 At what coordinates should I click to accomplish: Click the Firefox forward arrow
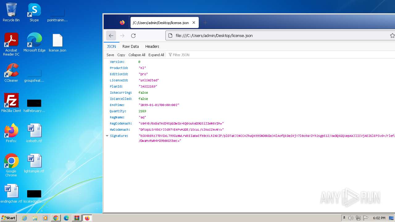click(122, 35)
